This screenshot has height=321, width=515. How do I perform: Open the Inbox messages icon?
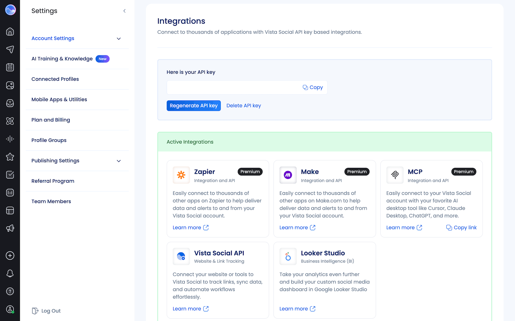tap(10, 103)
